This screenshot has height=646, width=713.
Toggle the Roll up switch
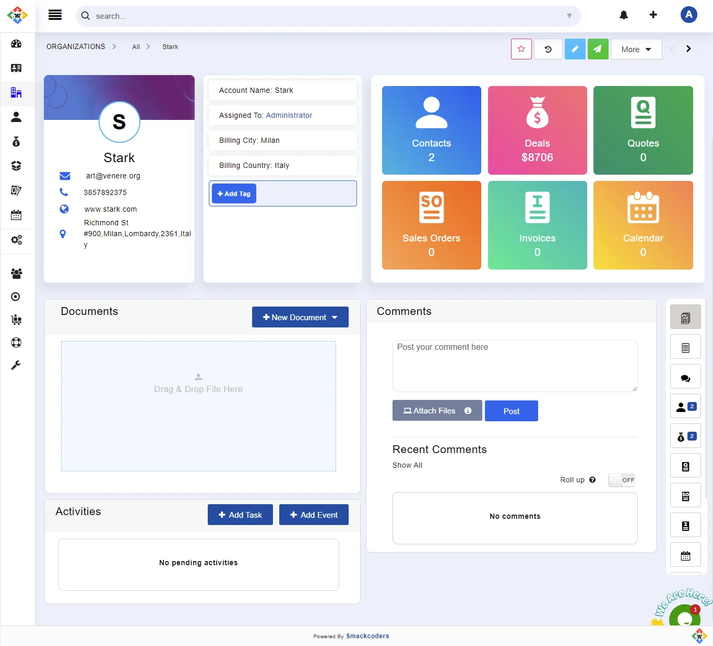[622, 480]
